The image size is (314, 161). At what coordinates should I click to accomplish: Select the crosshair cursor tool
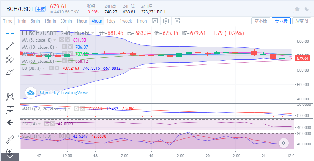10,33
